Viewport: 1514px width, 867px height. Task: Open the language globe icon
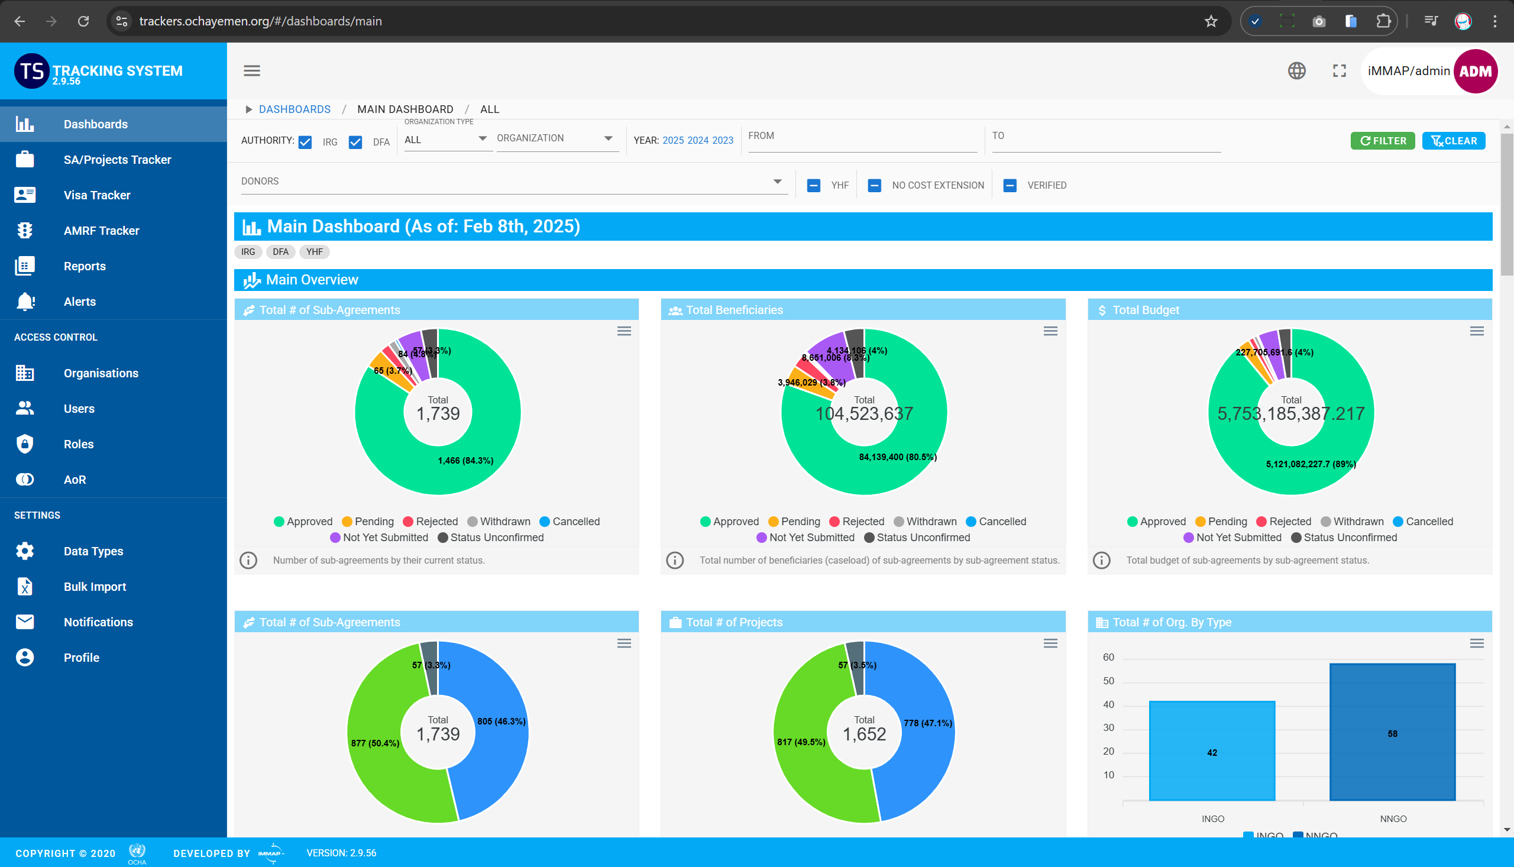point(1296,71)
